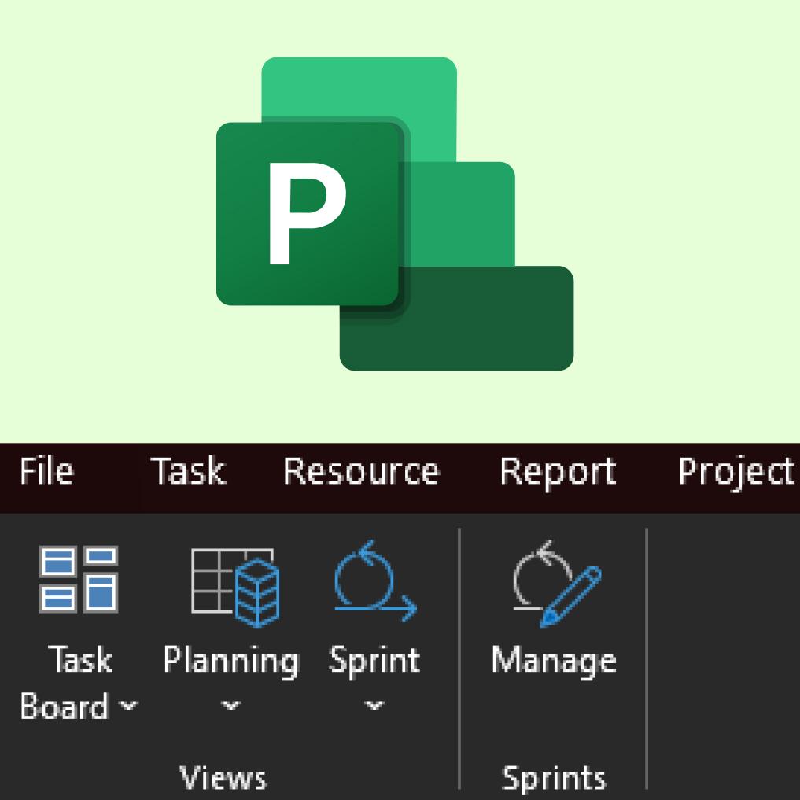Click the Views group label

click(x=223, y=777)
